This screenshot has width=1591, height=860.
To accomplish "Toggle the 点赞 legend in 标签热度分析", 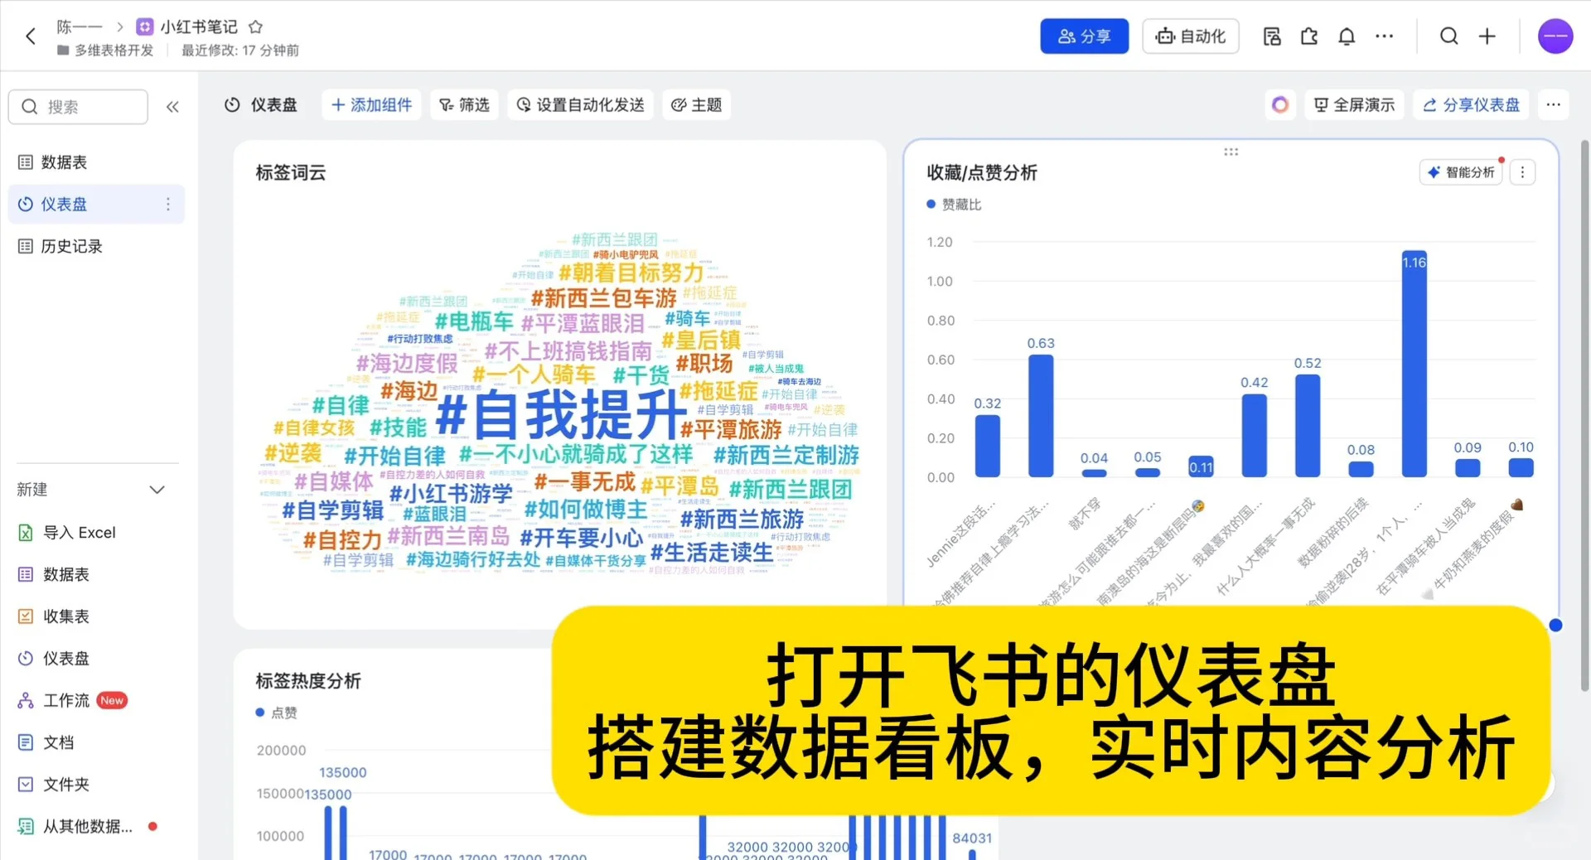I will (278, 713).
